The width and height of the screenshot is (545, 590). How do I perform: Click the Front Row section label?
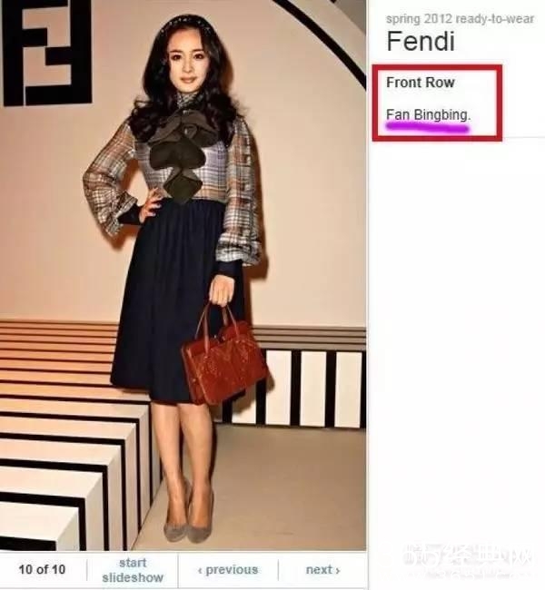coord(421,83)
